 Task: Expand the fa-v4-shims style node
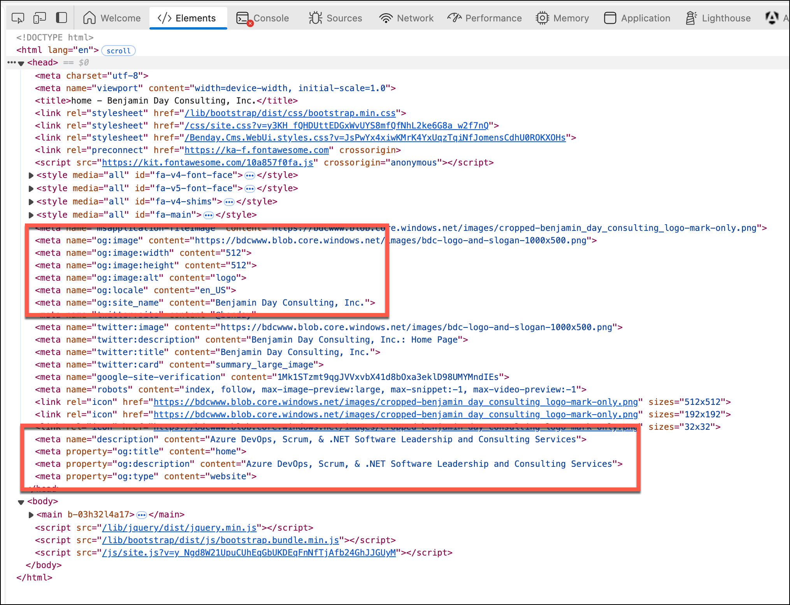click(31, 202)
